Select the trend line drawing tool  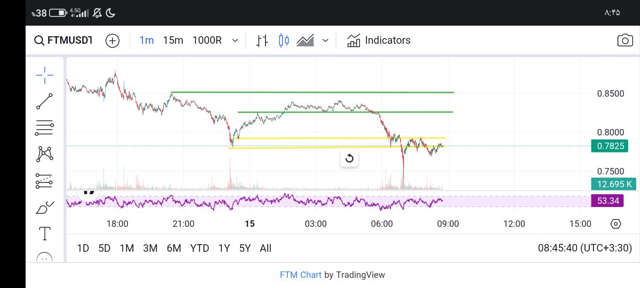pyautogui.click(x=45, y=101)
